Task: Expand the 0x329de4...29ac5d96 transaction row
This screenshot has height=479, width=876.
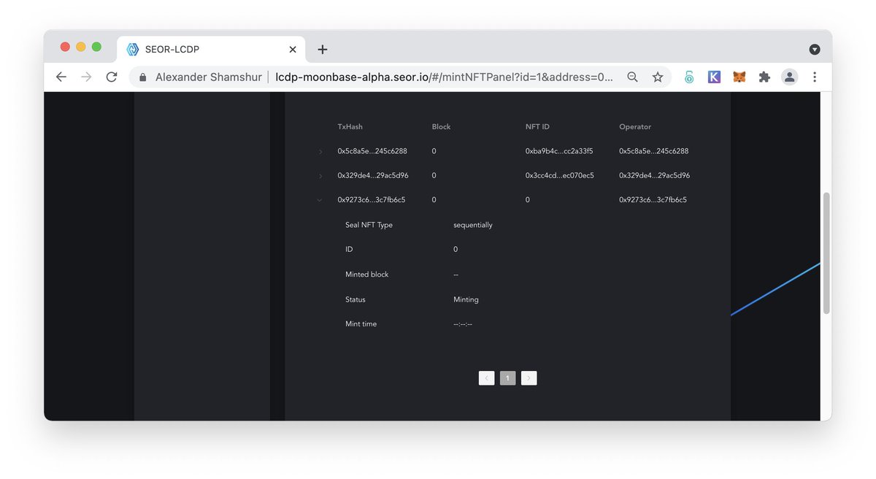Action: tap(320, 176)
